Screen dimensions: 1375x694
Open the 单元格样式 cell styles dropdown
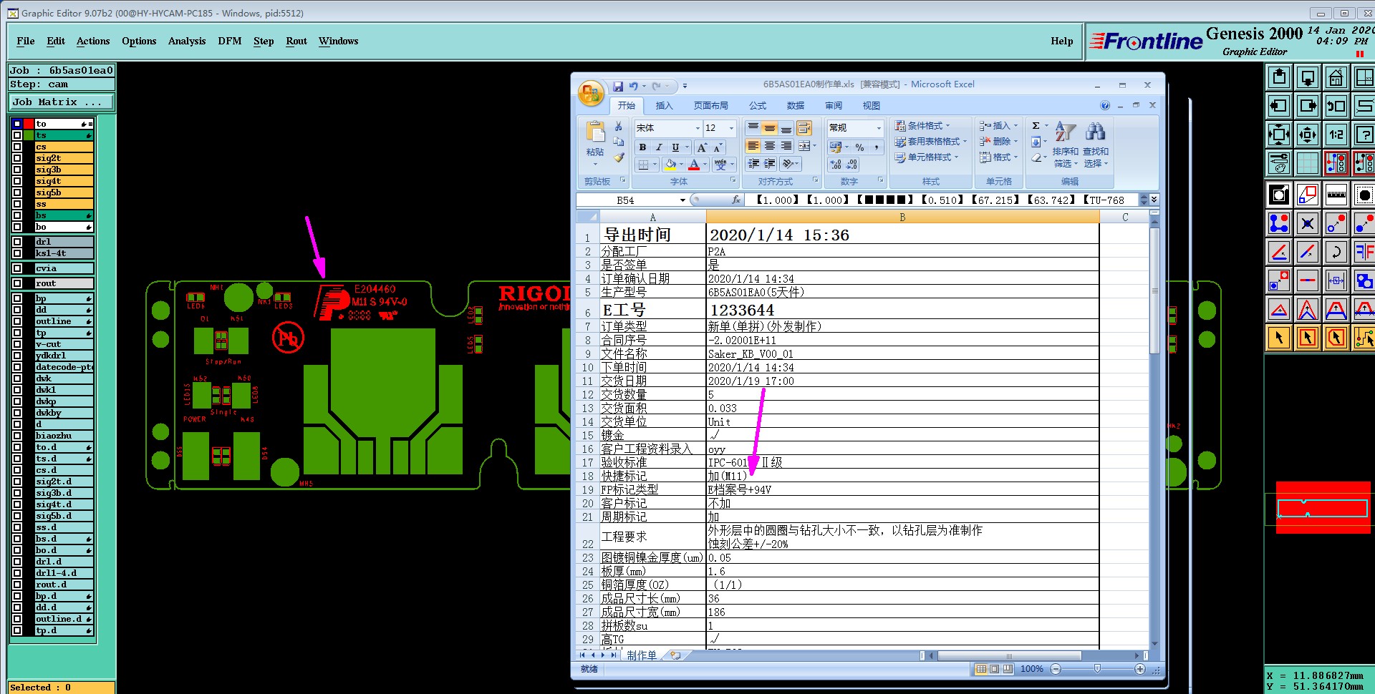(x=926, y=157)
